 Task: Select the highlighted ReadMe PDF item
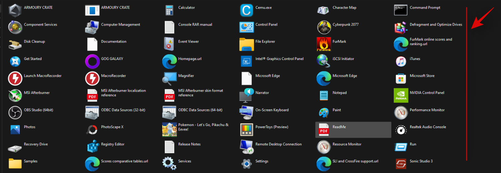click(353, 130)
